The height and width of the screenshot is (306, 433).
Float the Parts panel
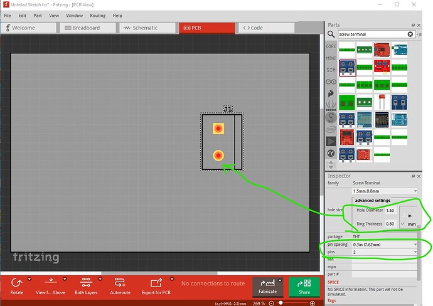413,25
